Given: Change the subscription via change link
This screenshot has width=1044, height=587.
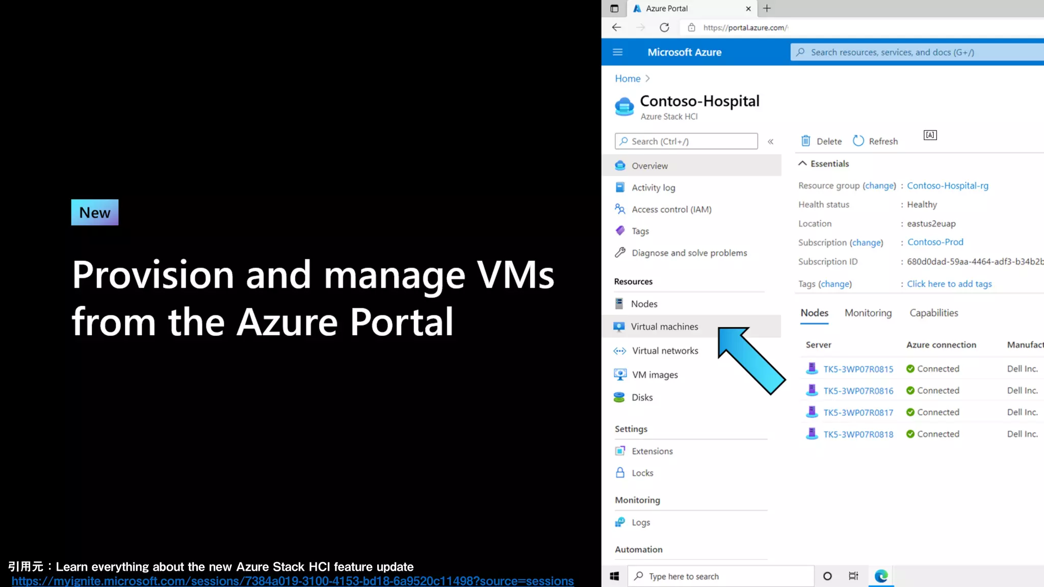Looking at the screenshot, I should pos(867,243).
